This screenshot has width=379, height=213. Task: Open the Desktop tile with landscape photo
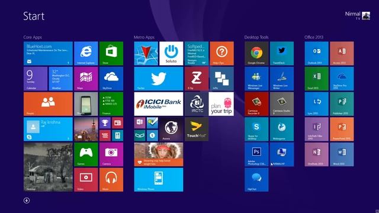[48, 167]
